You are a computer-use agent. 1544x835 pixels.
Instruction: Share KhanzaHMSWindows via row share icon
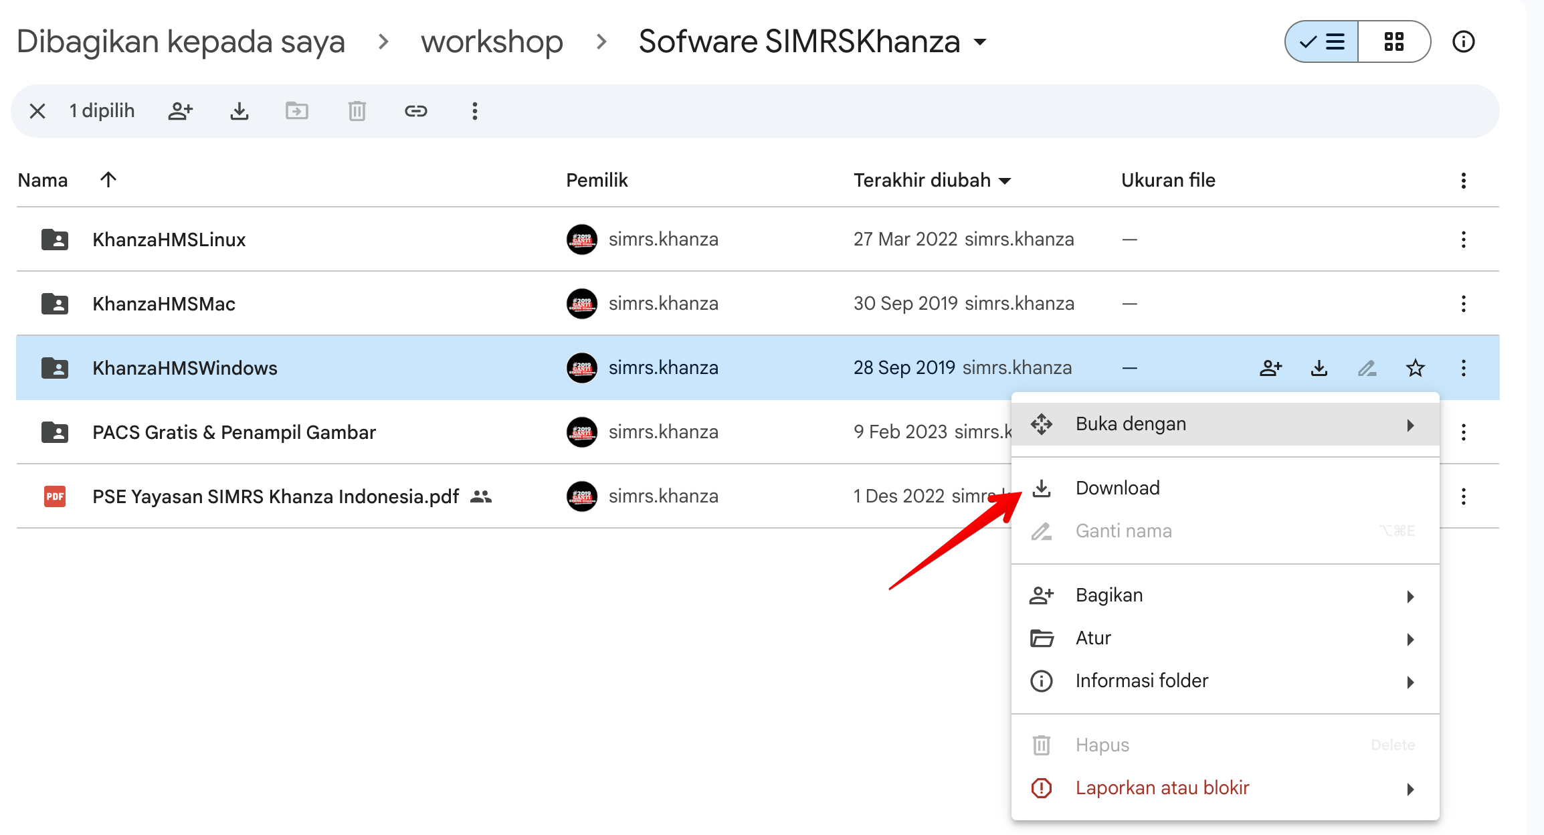pos(1271,368)
